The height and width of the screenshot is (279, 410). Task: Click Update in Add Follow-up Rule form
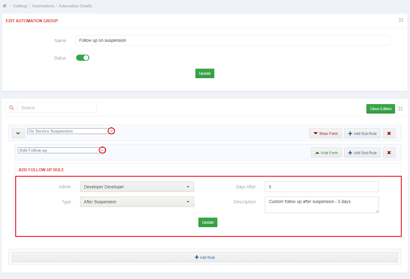[208, 223]
